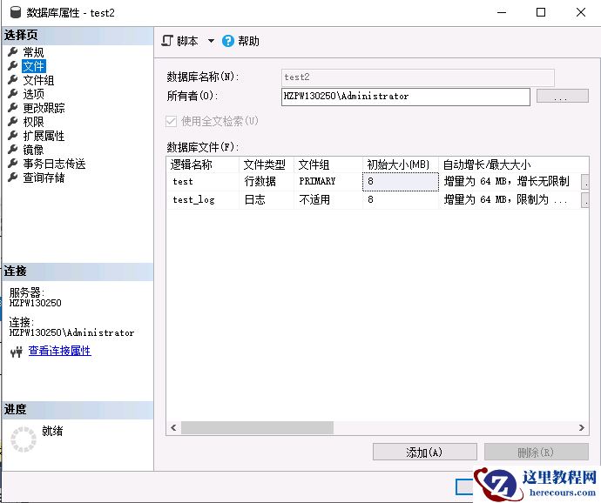Viewport: 601px width, 503px height.
Task: Minimize the 数据库属性 window
Action: pos(502,13)
